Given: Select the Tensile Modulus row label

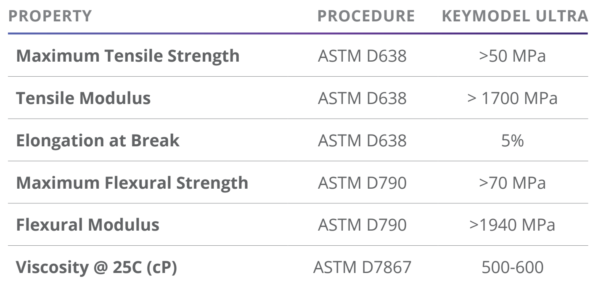Looking at the screenshot, I should pyautogui.click(x=83, y=99).
